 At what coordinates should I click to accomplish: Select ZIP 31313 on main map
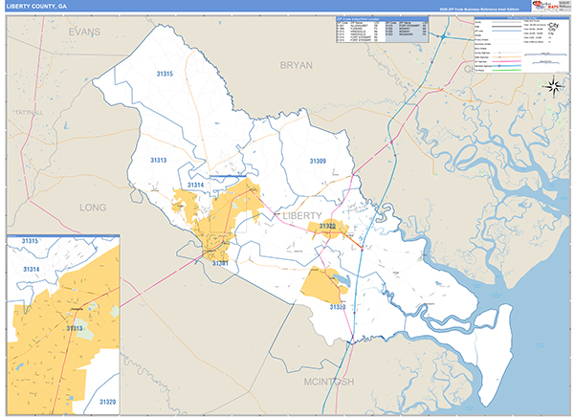(x=159, y=161)
